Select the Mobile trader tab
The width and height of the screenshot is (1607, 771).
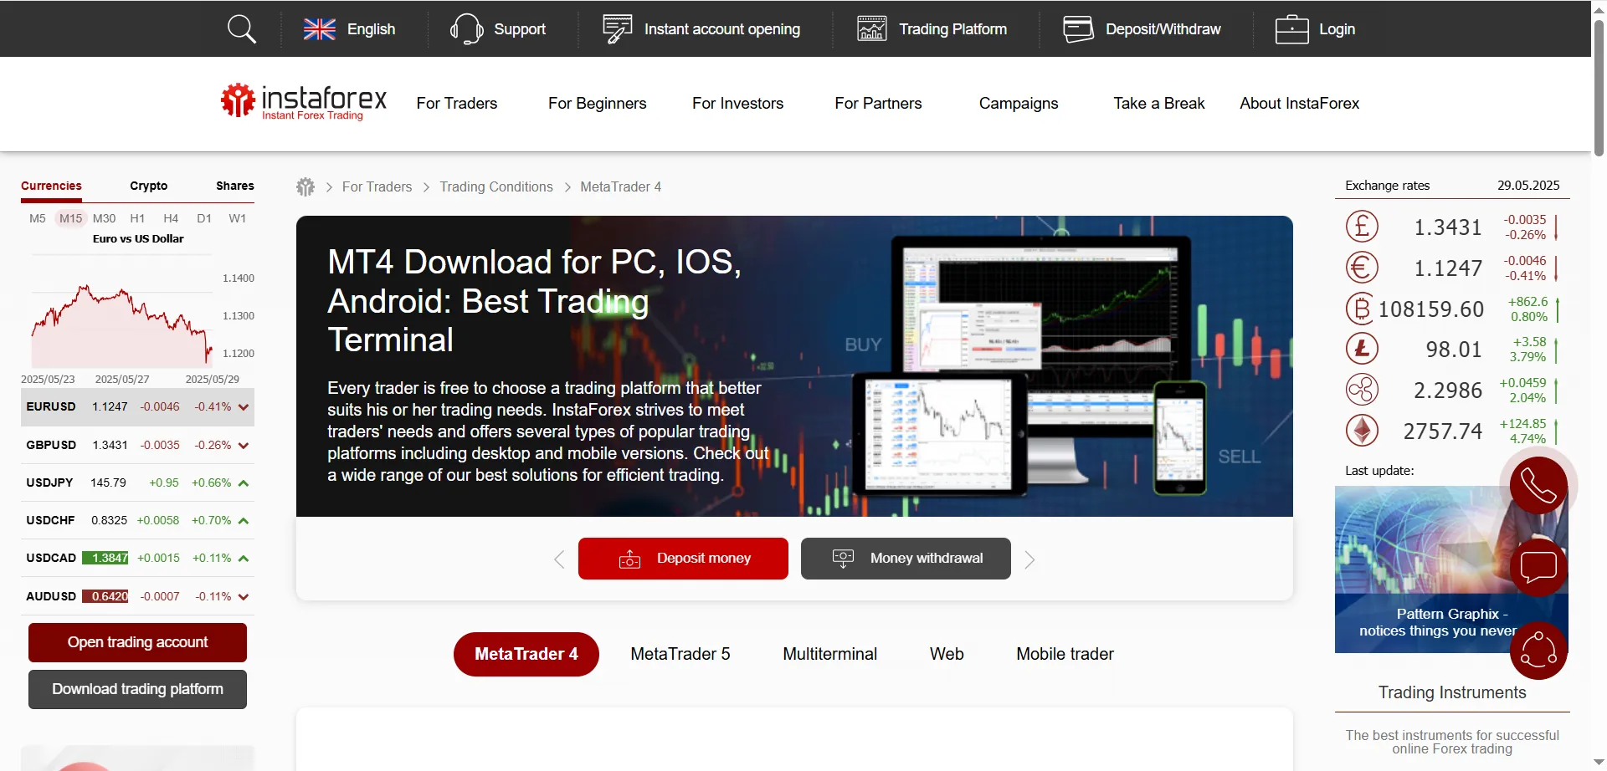point(1065,654)
